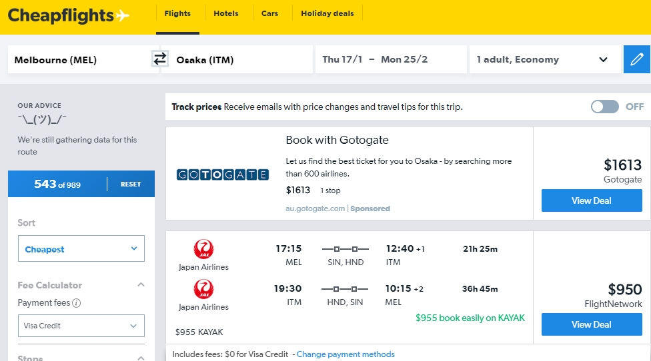Open the 1 adult, Economy dropdown
651x361 pixels.
click(545, 59)
